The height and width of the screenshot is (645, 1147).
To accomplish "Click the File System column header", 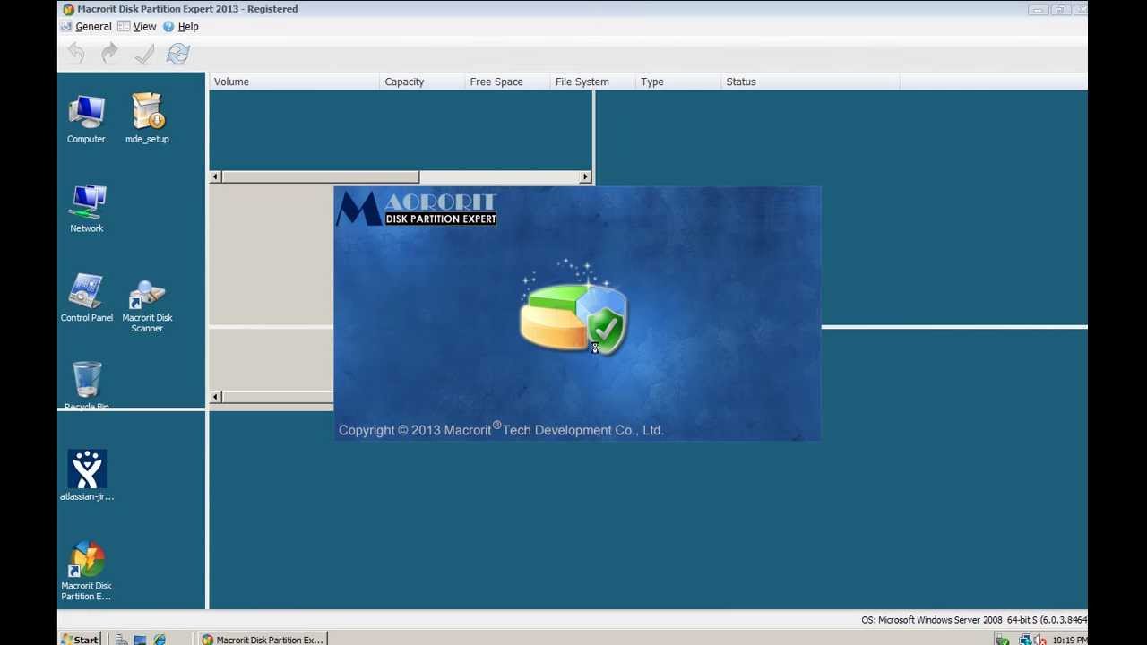I will [592, 82].
